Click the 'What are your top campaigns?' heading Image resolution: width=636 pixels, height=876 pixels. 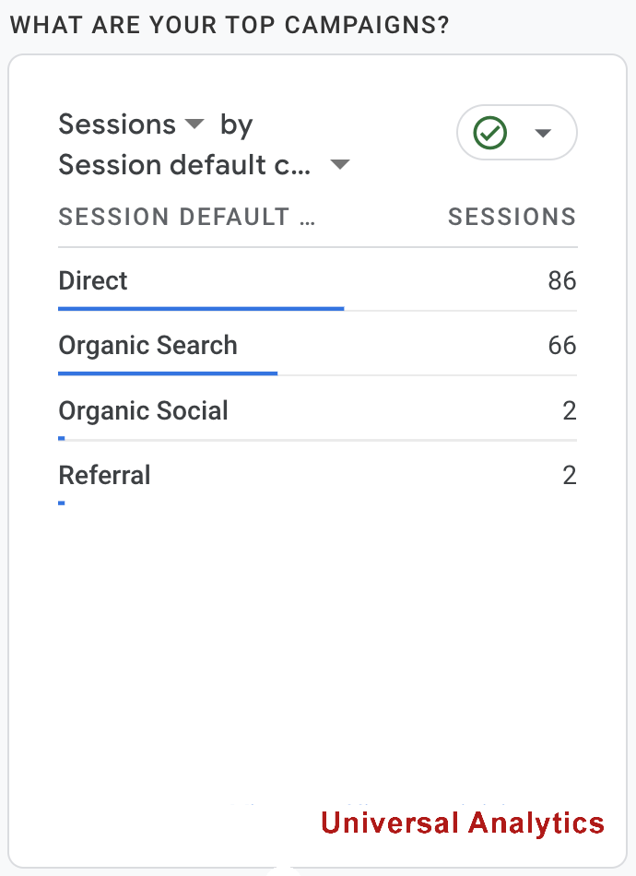[230, 25]
